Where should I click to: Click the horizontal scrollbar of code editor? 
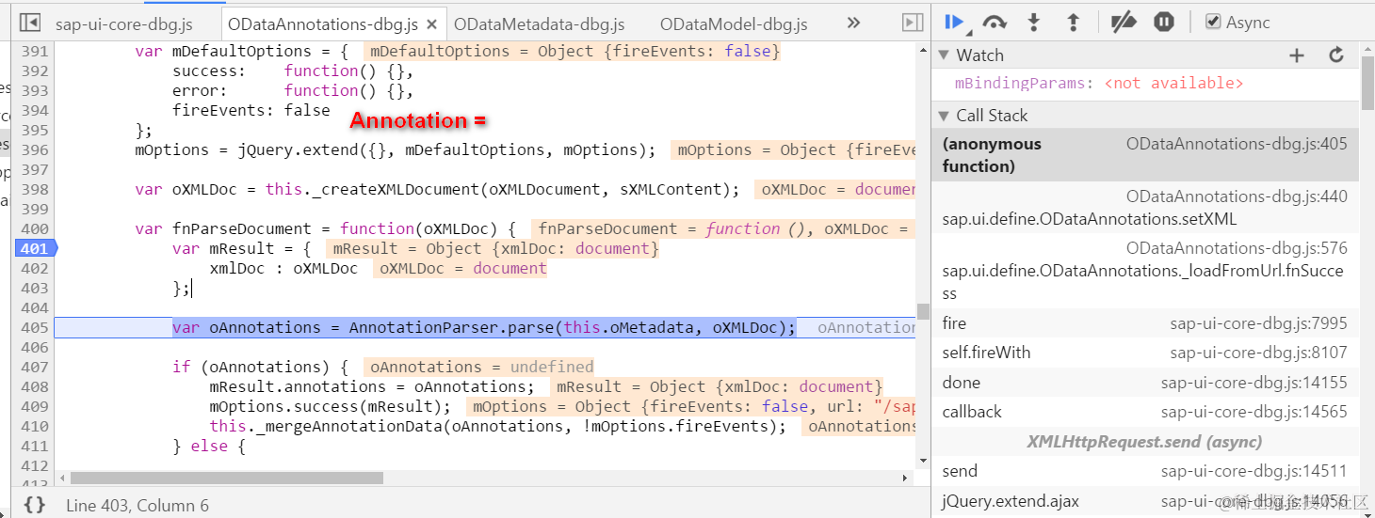click(x=226, y=478)
